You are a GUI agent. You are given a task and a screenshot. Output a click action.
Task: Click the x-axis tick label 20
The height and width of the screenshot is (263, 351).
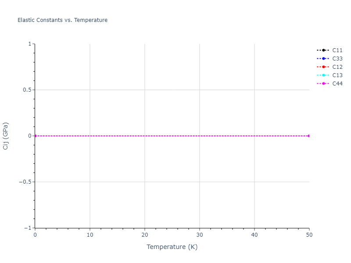[x=145, y=235]
